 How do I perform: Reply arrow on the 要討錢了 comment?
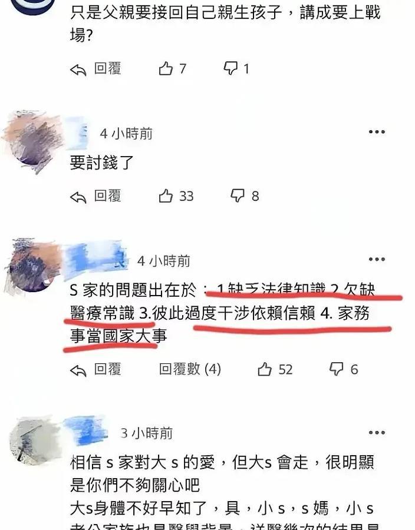78,197
